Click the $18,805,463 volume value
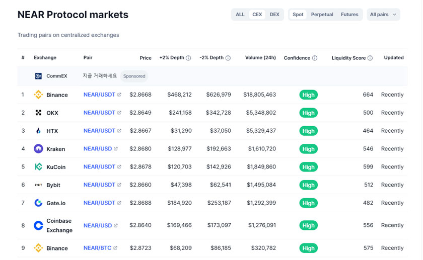 pyautogui.click(x=259, y=95)
